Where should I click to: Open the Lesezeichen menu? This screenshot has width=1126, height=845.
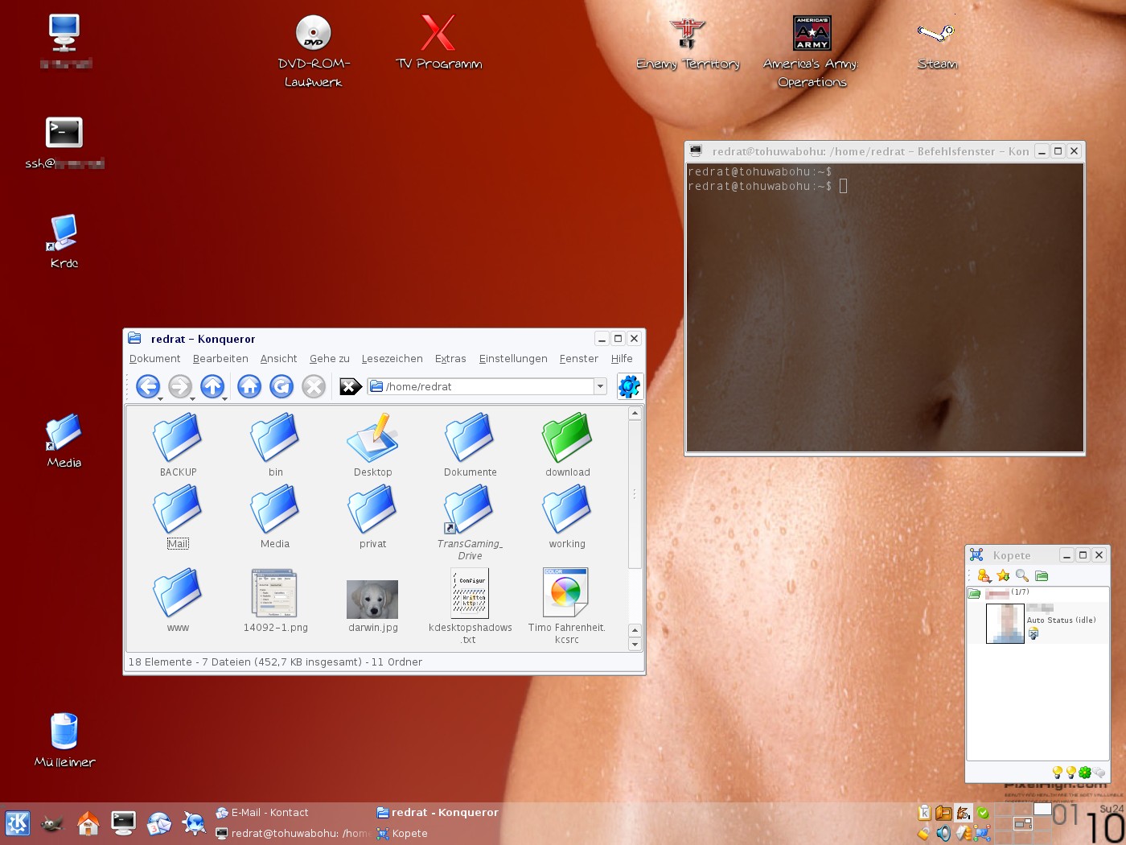[x=392, y=359]
